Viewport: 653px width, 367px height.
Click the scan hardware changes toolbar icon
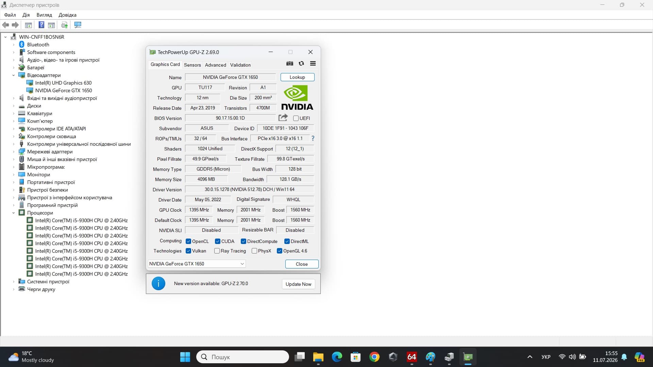[78, 25]
